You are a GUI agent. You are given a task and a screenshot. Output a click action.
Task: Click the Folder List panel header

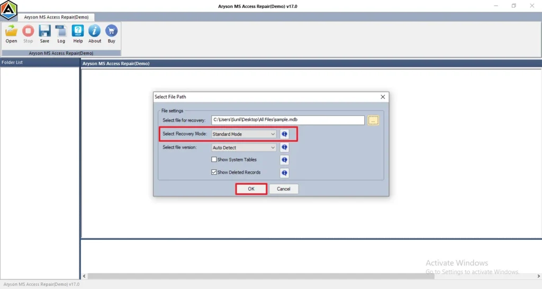40,62
